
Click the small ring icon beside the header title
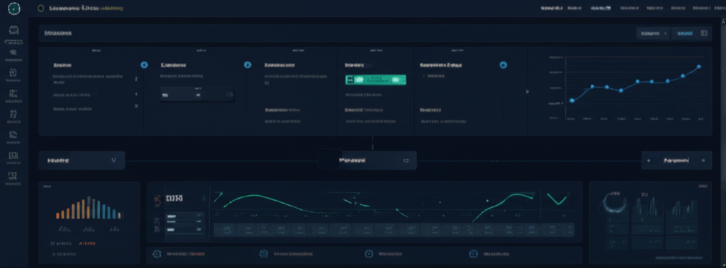pyautogui.click(x=40, y=8)
